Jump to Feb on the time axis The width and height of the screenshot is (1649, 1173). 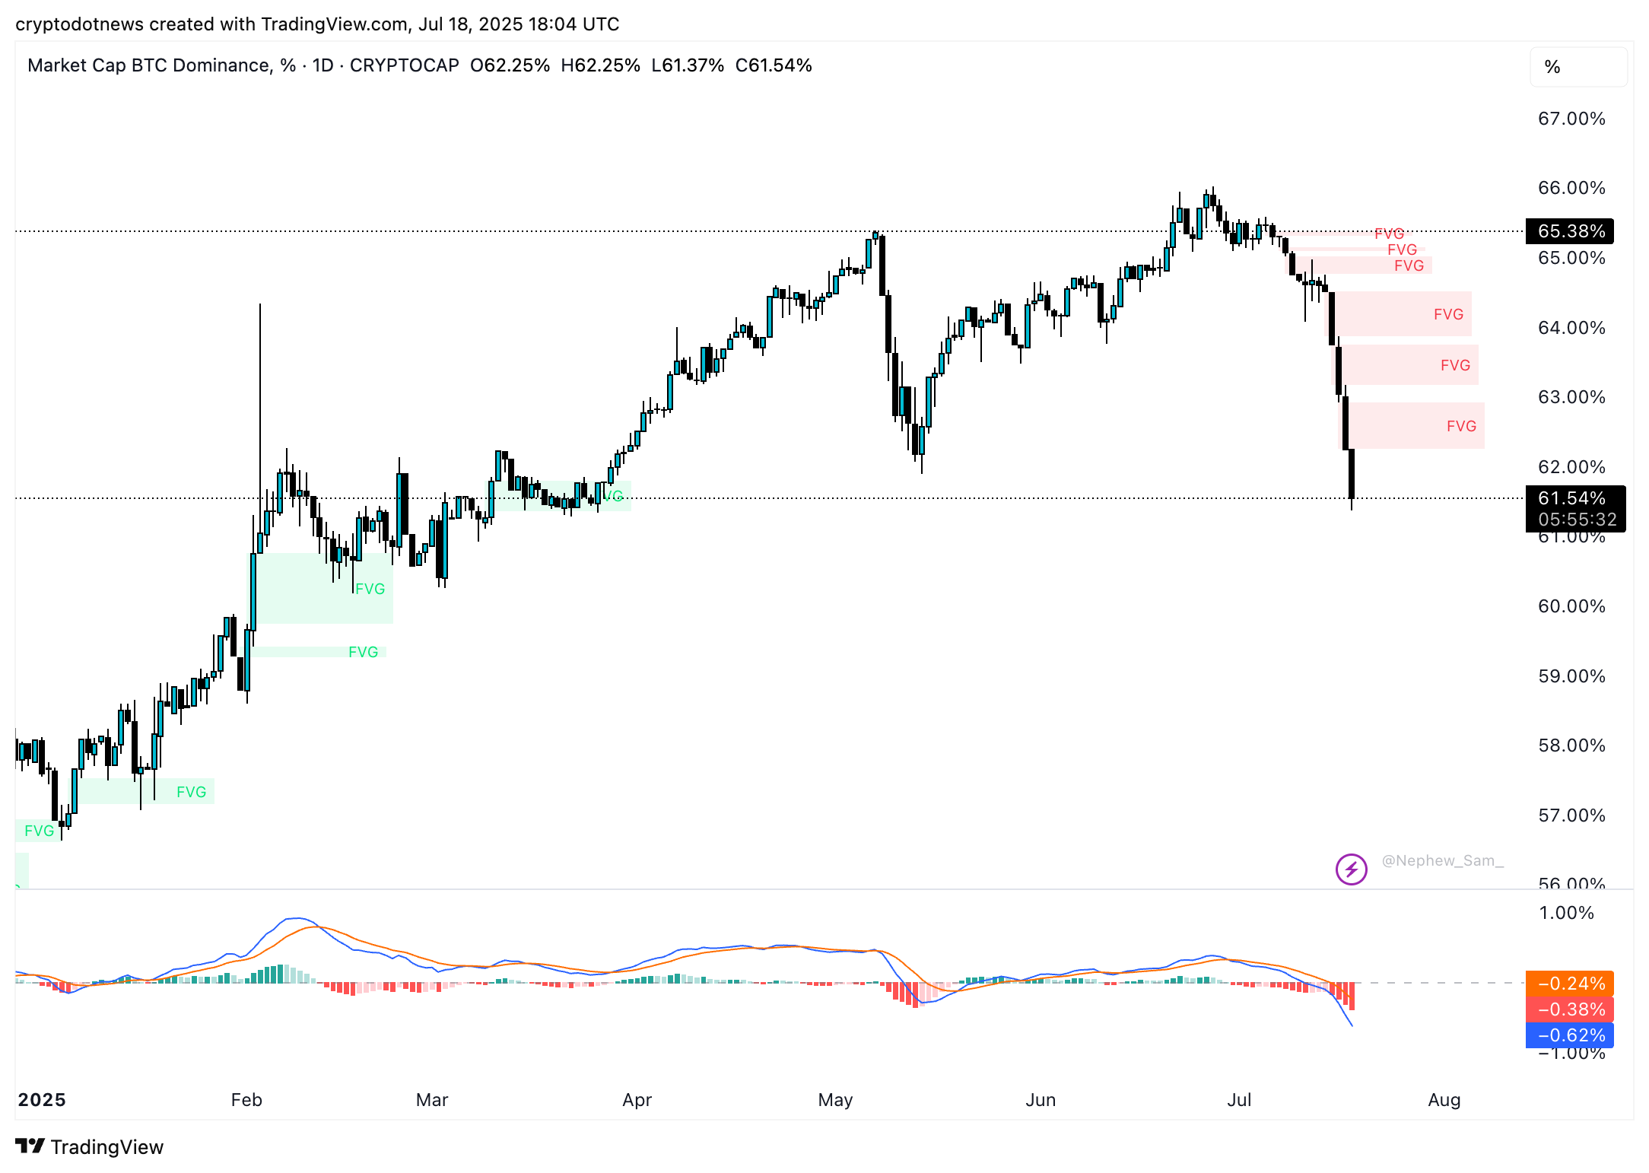(x=246, y=1100)
